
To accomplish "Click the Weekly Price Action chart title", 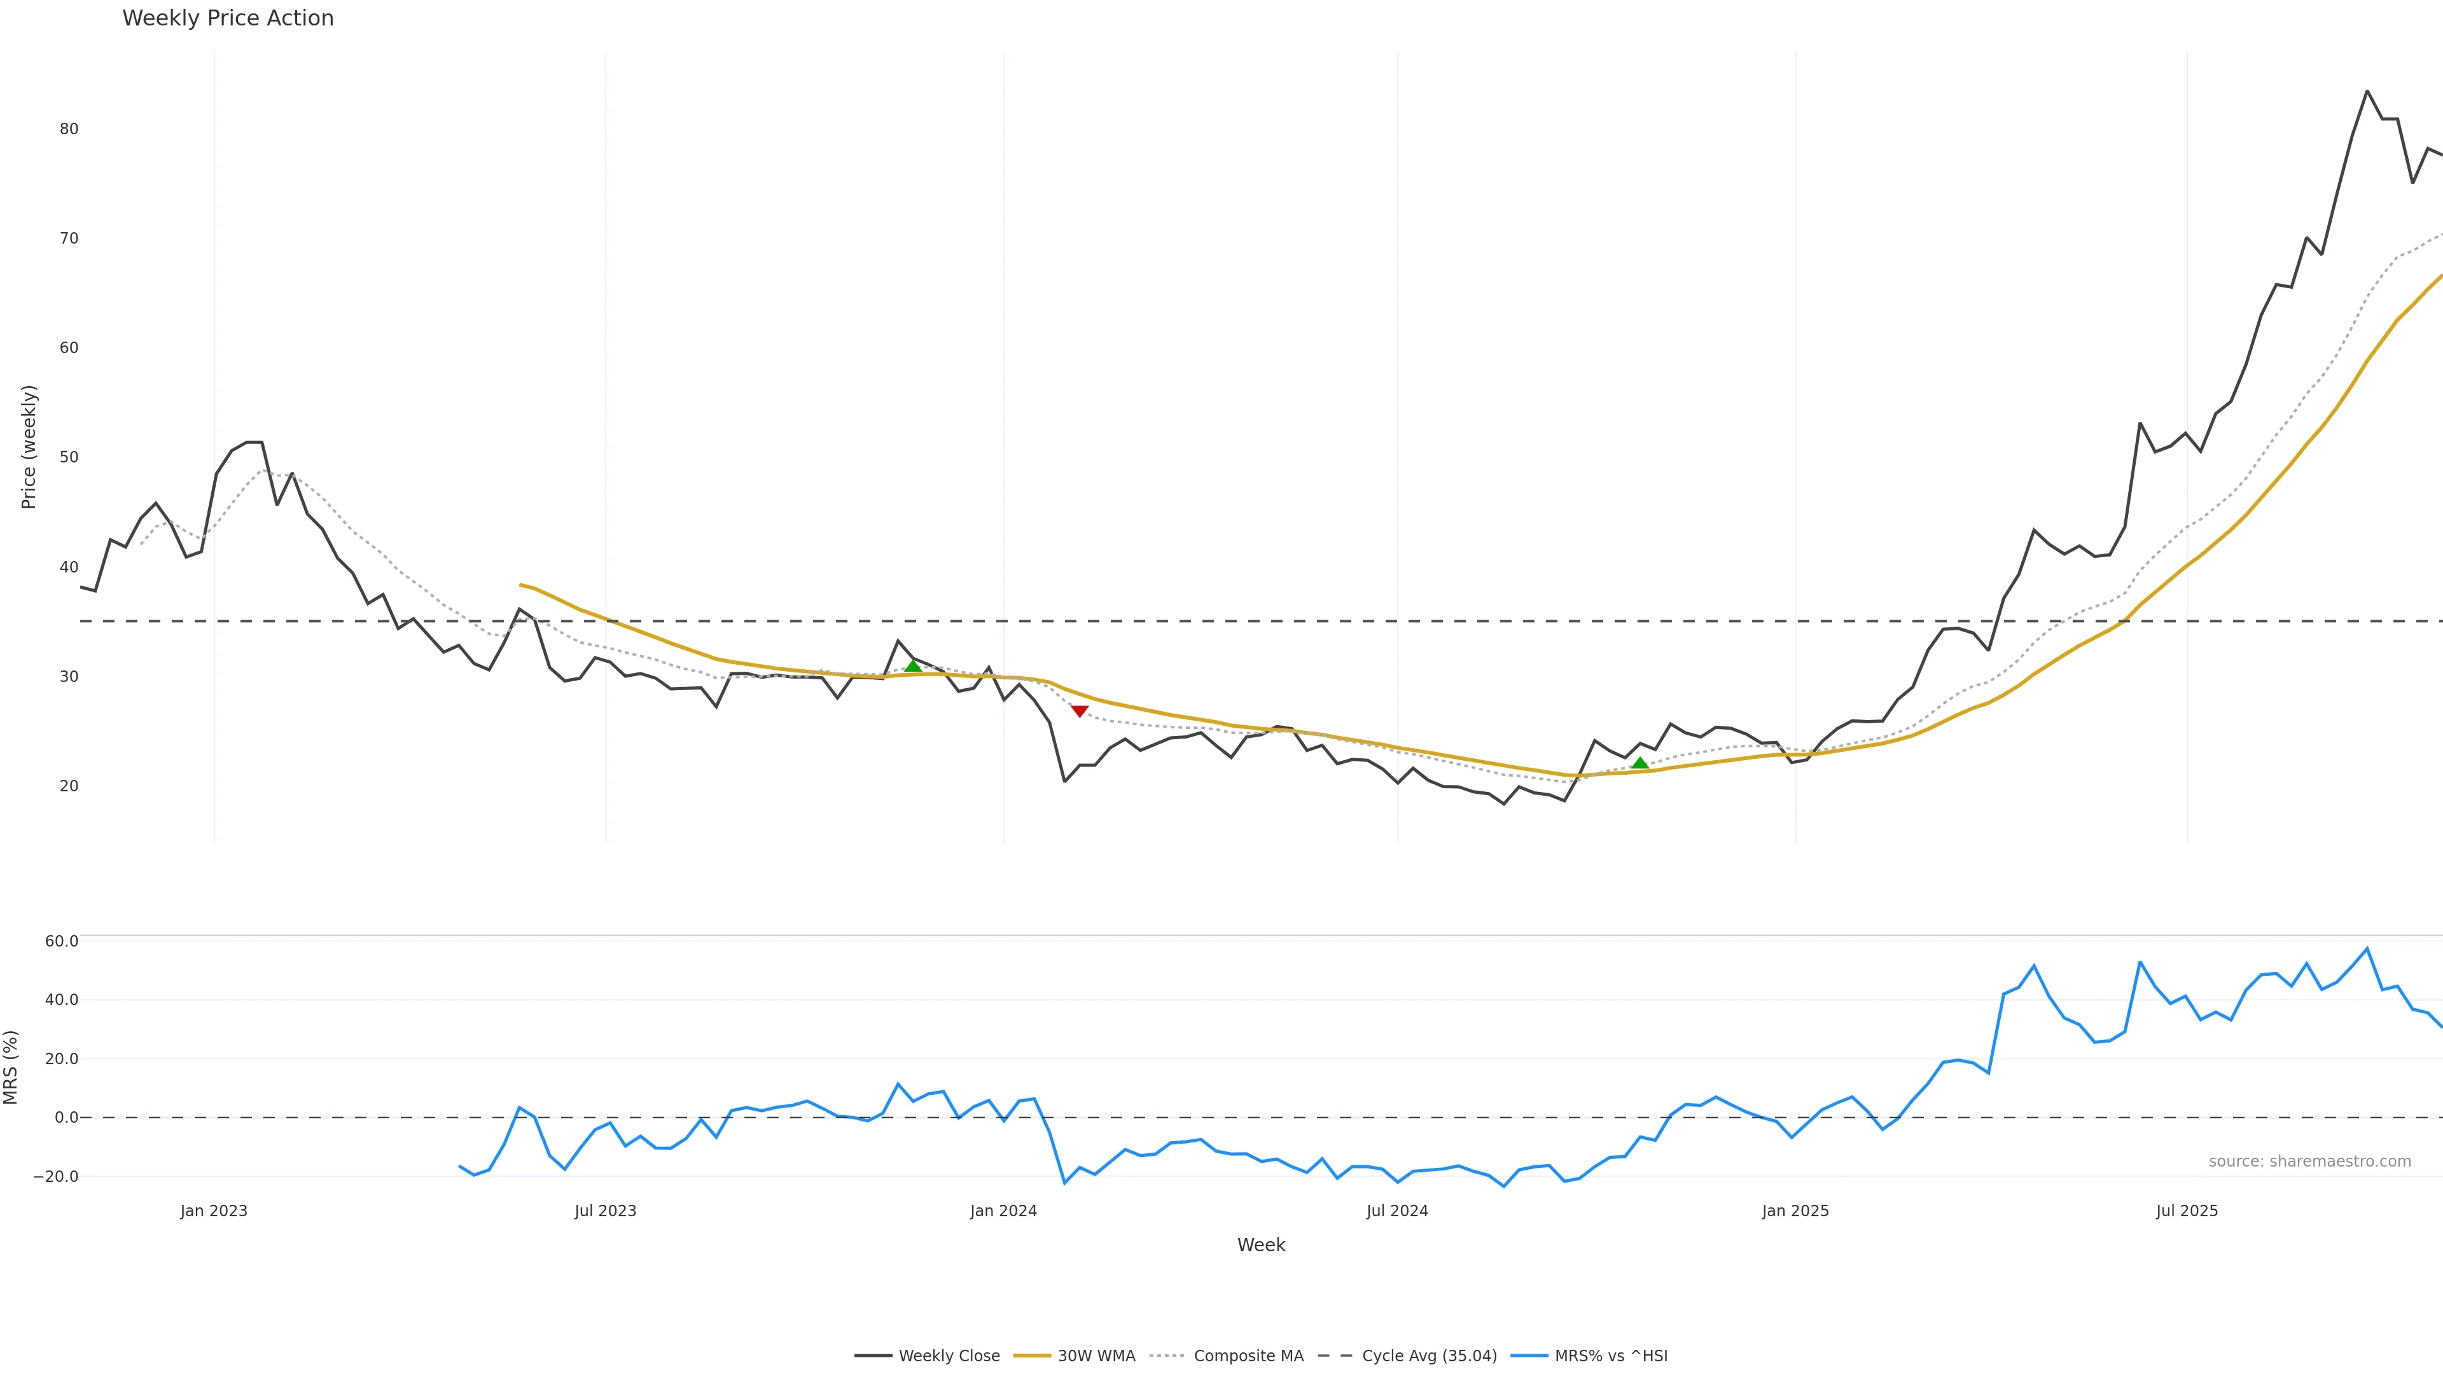I will [228, 18].
